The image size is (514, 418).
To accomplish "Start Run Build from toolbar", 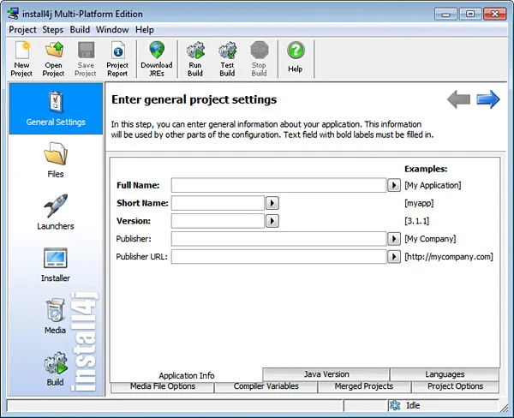I will pos(194,53).
